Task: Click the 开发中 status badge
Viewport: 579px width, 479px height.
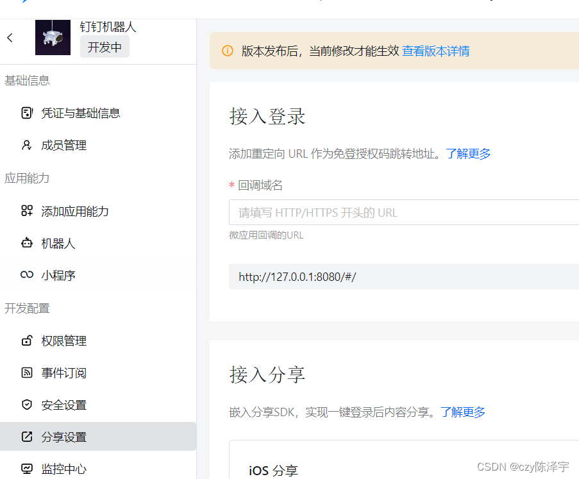Action: 105,47
